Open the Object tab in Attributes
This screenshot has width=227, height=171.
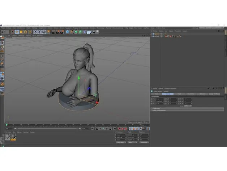[x=179, y=94]
